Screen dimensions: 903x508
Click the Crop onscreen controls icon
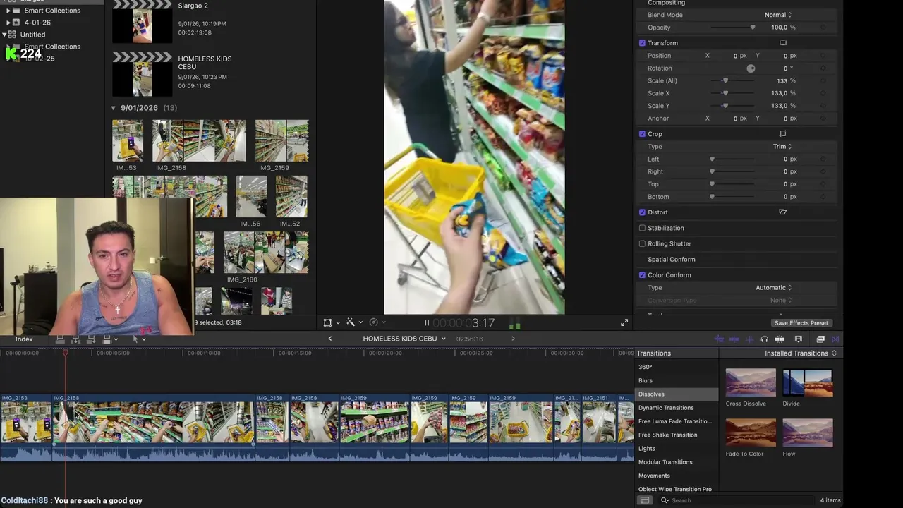pos(782,134)
